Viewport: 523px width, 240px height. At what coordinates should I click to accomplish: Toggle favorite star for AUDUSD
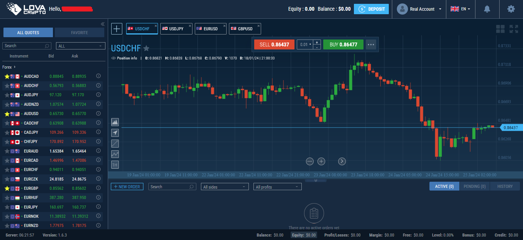[7, 114]
